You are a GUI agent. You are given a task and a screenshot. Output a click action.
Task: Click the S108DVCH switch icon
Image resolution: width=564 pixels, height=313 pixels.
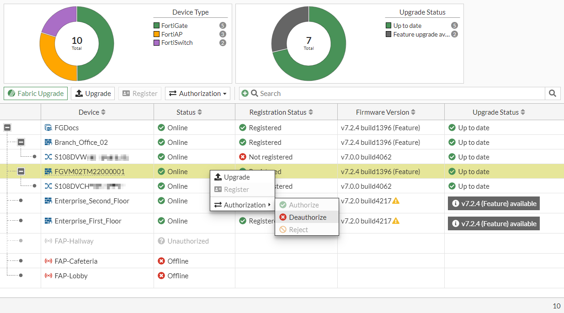tap(48, 186)
